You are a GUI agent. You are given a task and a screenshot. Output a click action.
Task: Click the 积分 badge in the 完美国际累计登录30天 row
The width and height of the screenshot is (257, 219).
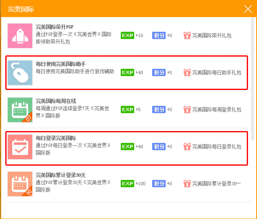pyautogui.click(x=159, y=184)
